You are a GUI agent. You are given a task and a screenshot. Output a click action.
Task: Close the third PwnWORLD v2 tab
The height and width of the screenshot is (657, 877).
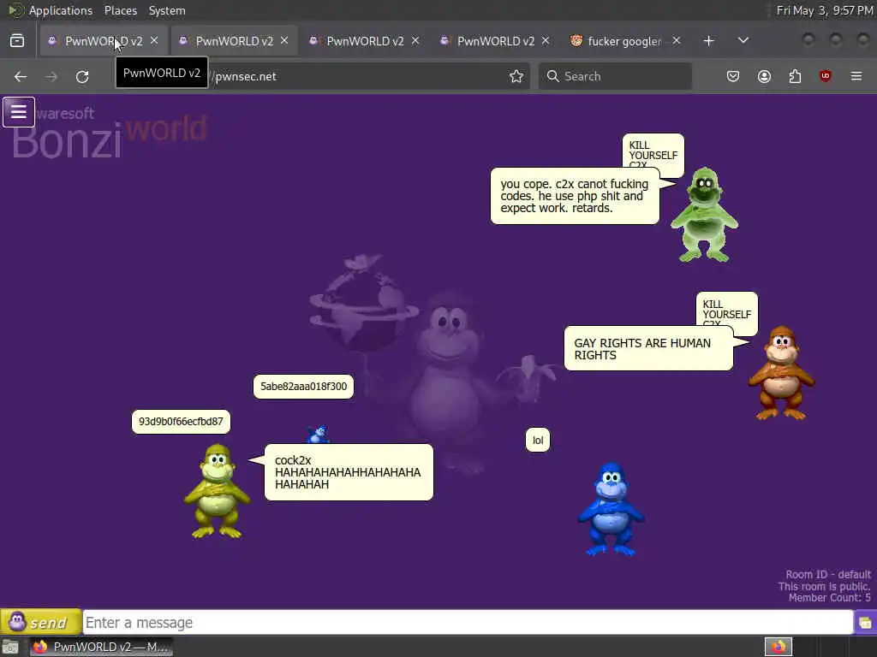pos(415,41)
